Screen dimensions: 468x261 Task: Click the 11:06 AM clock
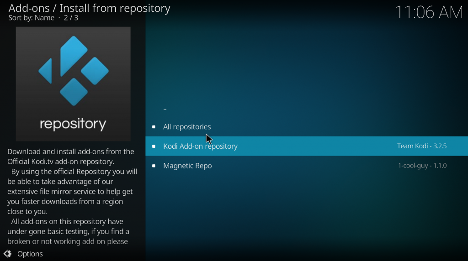tap(429, 12)
